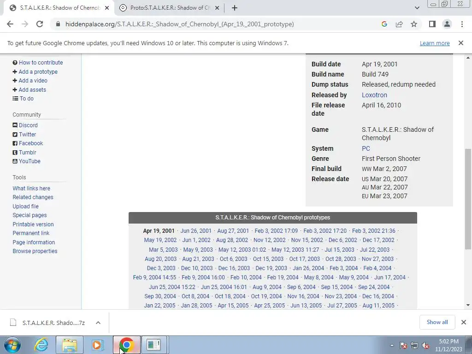Click Add a video in sidebar
The image size is (472, 354).
(33, 80)
